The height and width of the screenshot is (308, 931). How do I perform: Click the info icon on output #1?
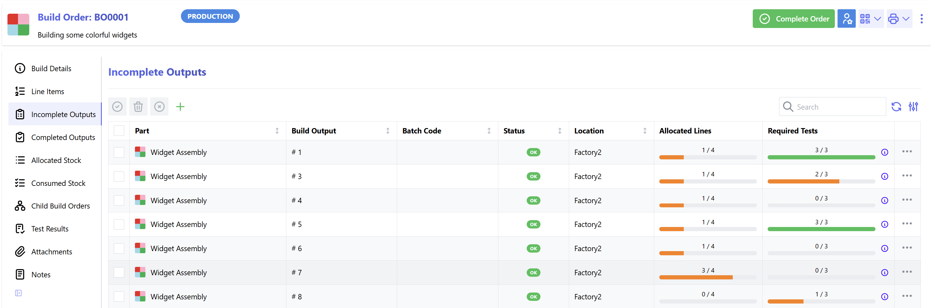click(x=885, y=152)
